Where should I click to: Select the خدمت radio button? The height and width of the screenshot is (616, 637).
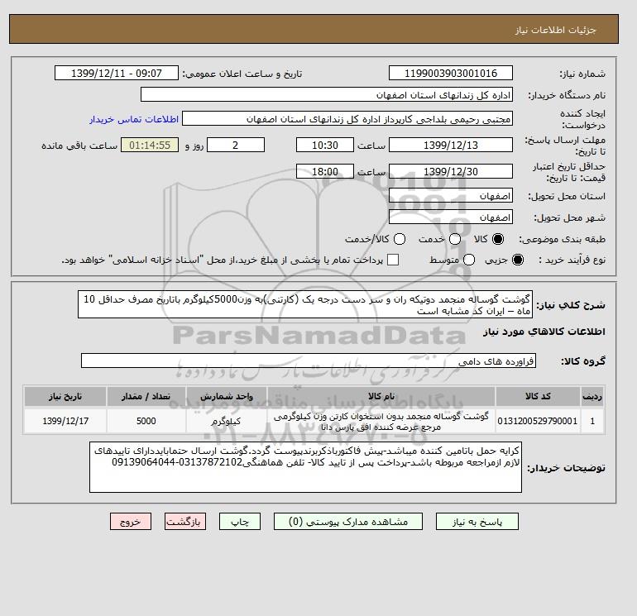(x=455, y=239)
